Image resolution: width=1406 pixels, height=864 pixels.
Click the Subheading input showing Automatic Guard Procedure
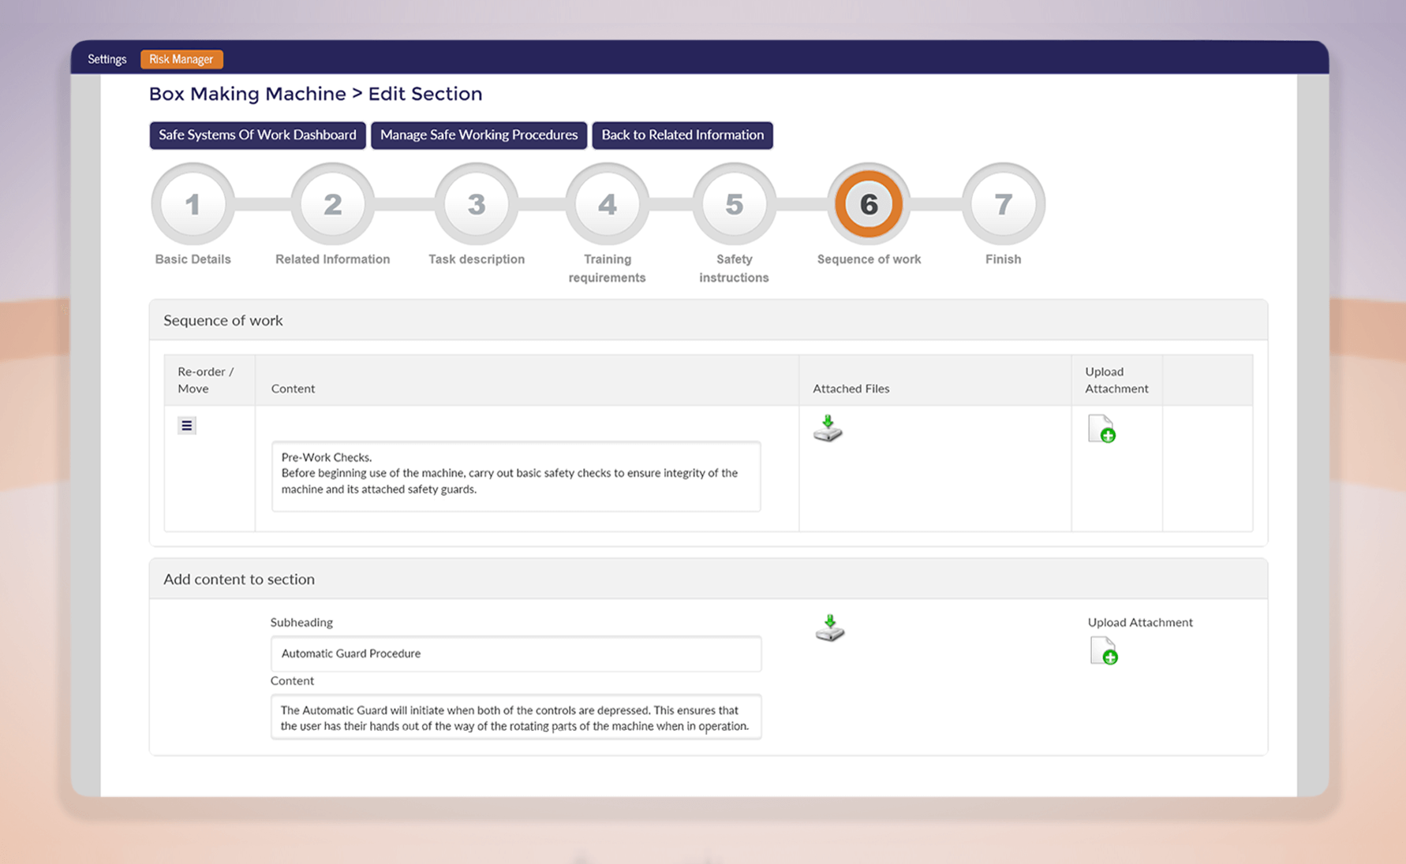click(x=515, y=654)
